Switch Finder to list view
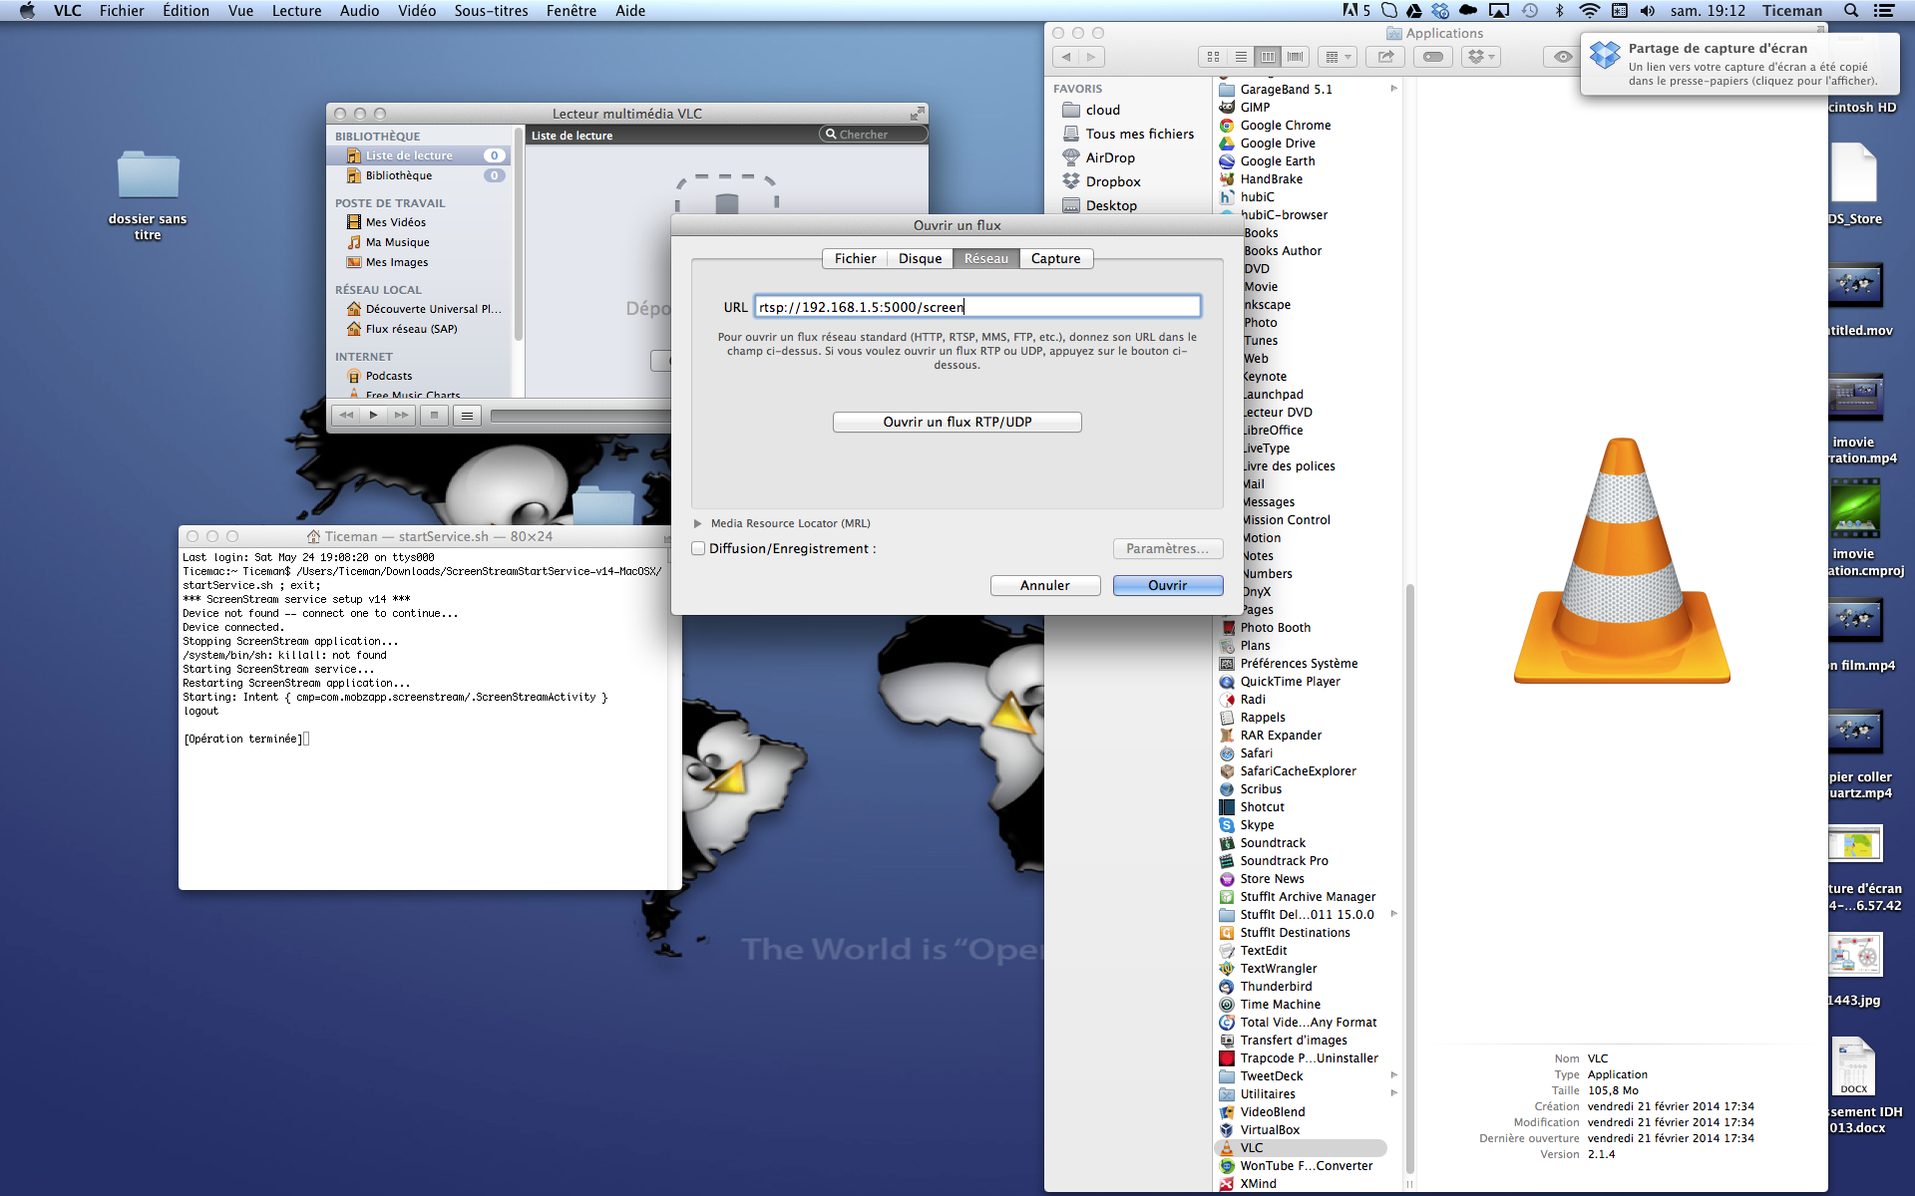 (x=1241, y=57)
